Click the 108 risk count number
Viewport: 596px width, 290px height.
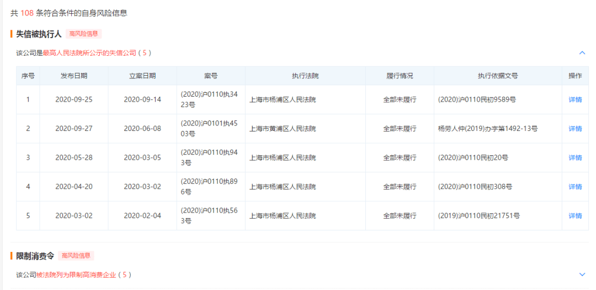coord(27,13)
